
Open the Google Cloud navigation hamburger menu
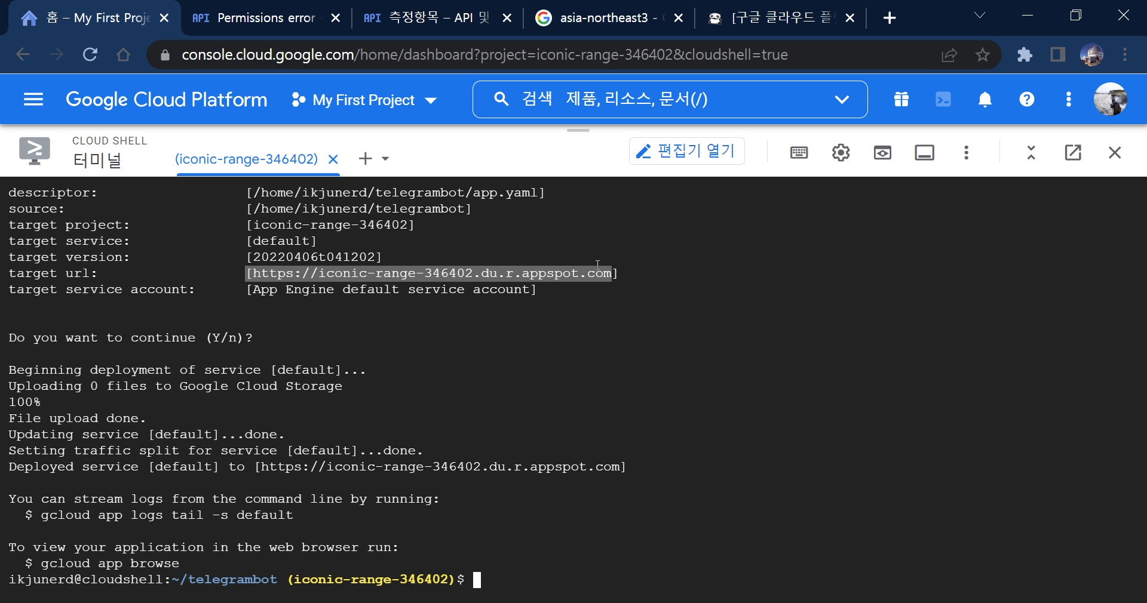(x=33, y=99)
